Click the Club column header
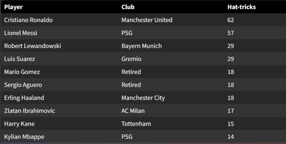286x144 pixels. click(128, 7)
